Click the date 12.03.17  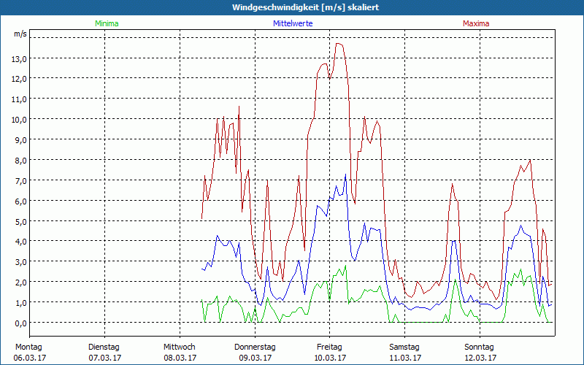pos(480,358)
